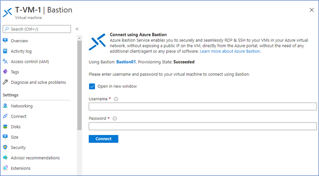
Task: Click the purple Tags icon
Action: pos(5,72)
